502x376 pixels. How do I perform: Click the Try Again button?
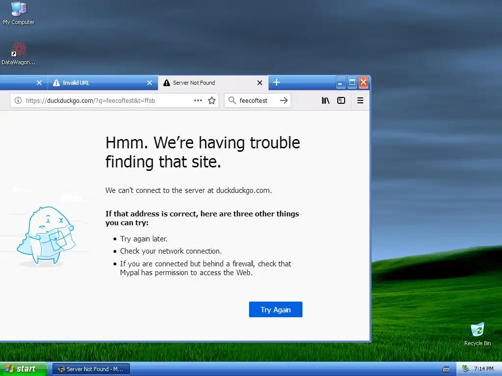tap(276, 309)
